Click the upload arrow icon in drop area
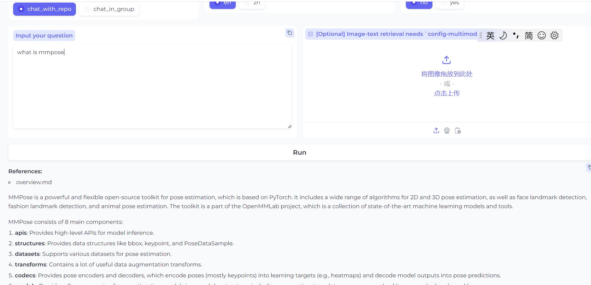This screenshot has height=285, width=591. pyautogui.click(x=447, y=60)
